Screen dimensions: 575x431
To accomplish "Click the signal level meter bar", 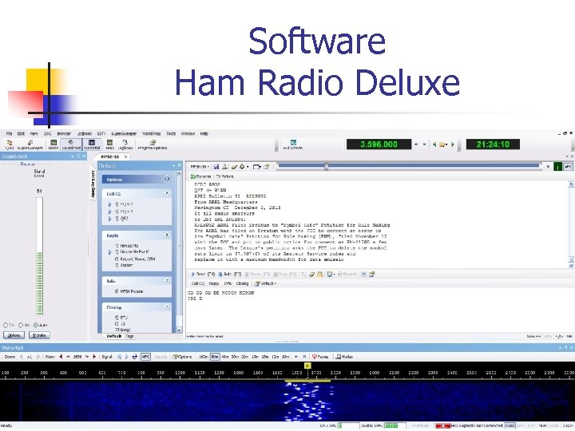I will coord(39,256).
